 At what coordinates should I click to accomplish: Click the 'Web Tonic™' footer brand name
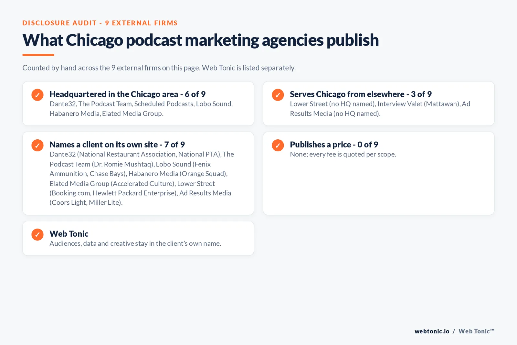coord(476,331)
